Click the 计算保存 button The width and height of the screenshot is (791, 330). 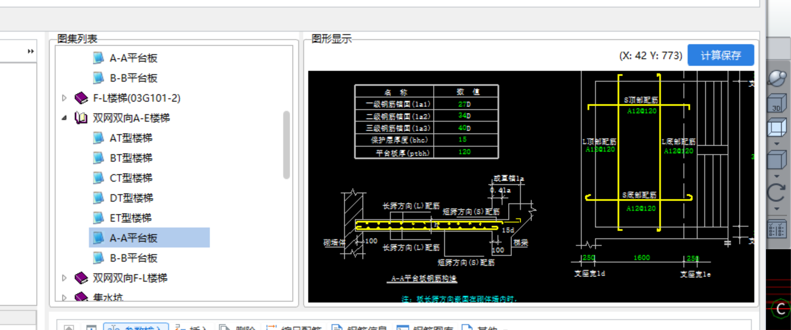click(721, 56)
